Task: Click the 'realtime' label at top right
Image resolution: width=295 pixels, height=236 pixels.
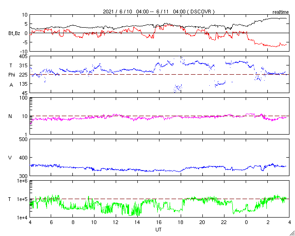Action: [x=281, y=12]
